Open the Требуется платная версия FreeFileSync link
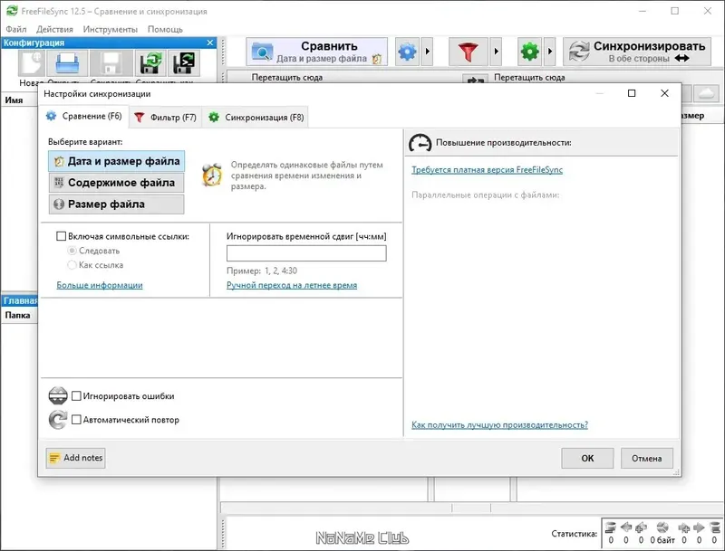The image size is (725, 551). 487,170
